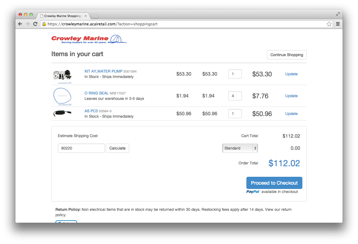Open the Chrome hamburger menu
Image resolution: width=358 pixels, height=244 pixels.
click(x=338, y=24)
